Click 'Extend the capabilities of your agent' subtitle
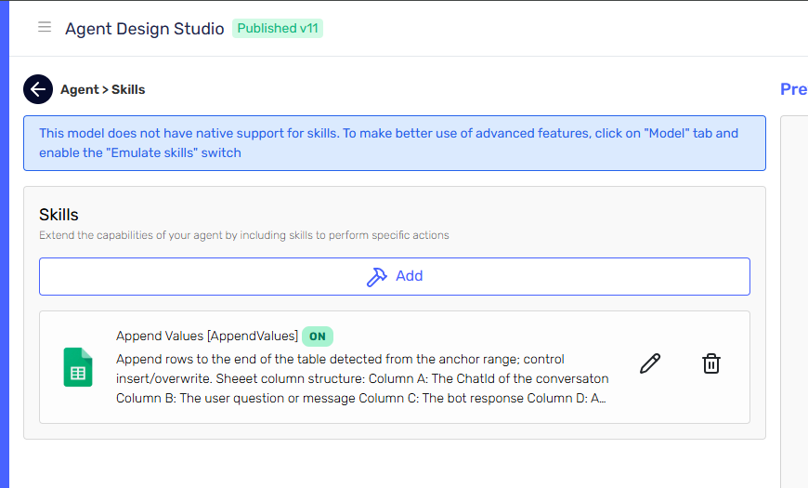 [243, 235]
